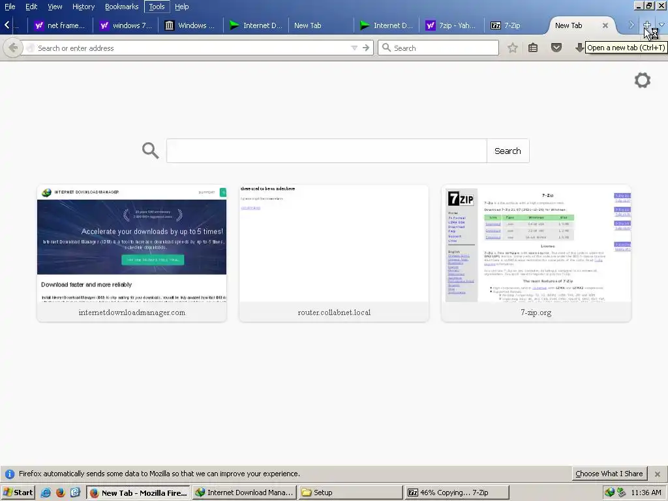Switch to the 'windows 7...' Yahoo tab

[x=126, y=25]
